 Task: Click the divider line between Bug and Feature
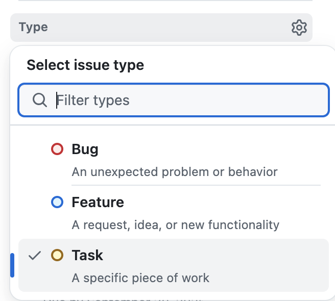point(196,185)
